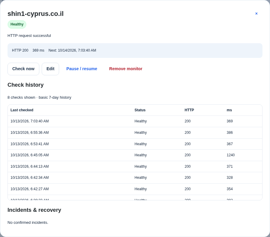The width and height of the screenshot is (270, 237).
Task: Select the 6:44:13 AM check row timestamp
Action: click(x=30, y=166)
